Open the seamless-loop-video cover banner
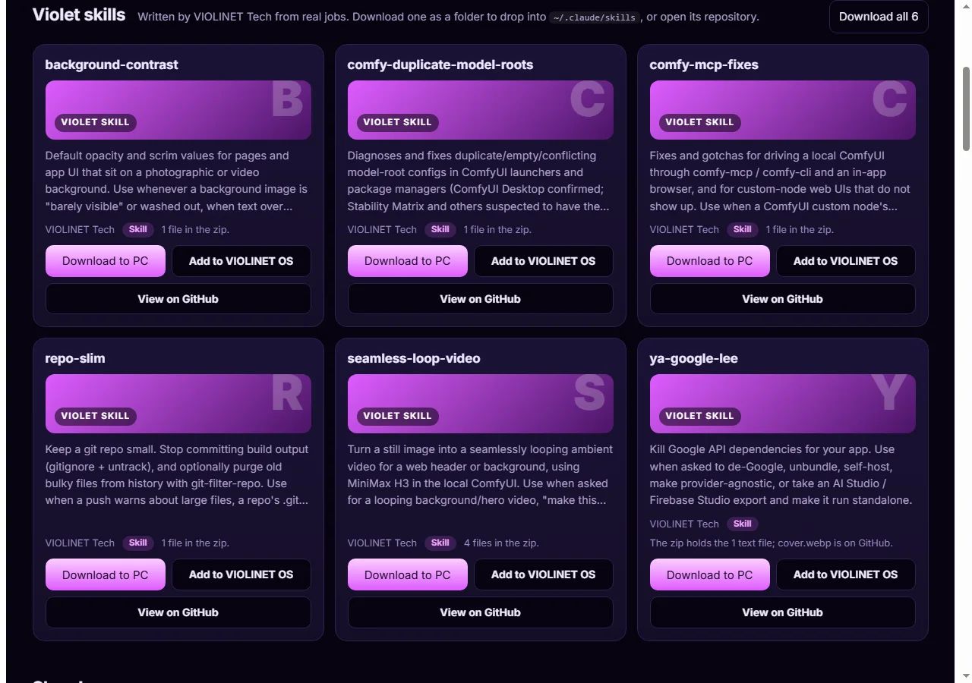This screenshot has width=972, height=683. 481,404
